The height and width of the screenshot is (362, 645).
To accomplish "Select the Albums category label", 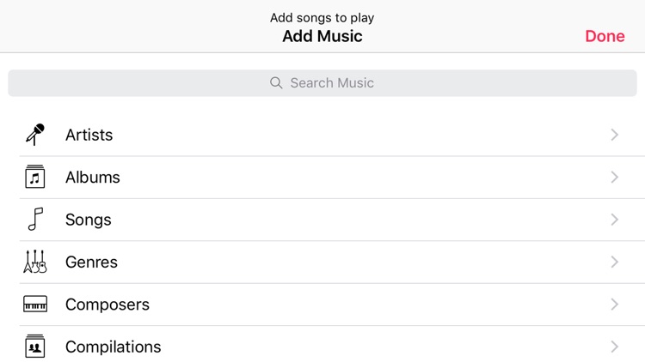I will 93,177.
